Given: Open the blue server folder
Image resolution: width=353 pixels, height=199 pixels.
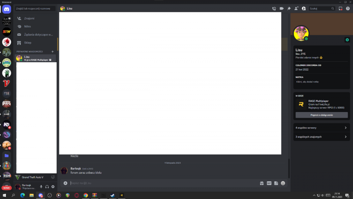Looking at the screenshot, I should click(6, 156).
